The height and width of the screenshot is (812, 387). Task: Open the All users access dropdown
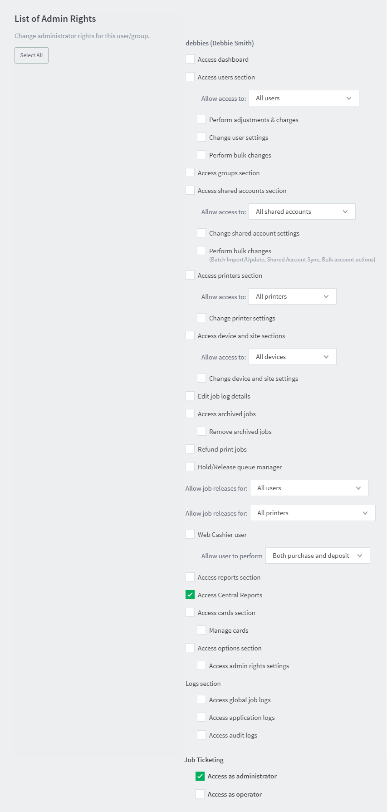click(304, 98)
